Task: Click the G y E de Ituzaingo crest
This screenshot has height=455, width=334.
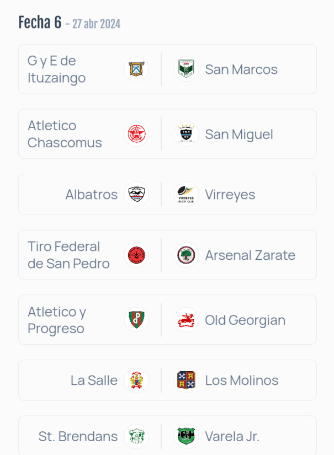Action: [x=136, y=69]
